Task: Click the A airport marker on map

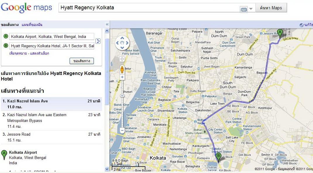Action: click(280, 34)
